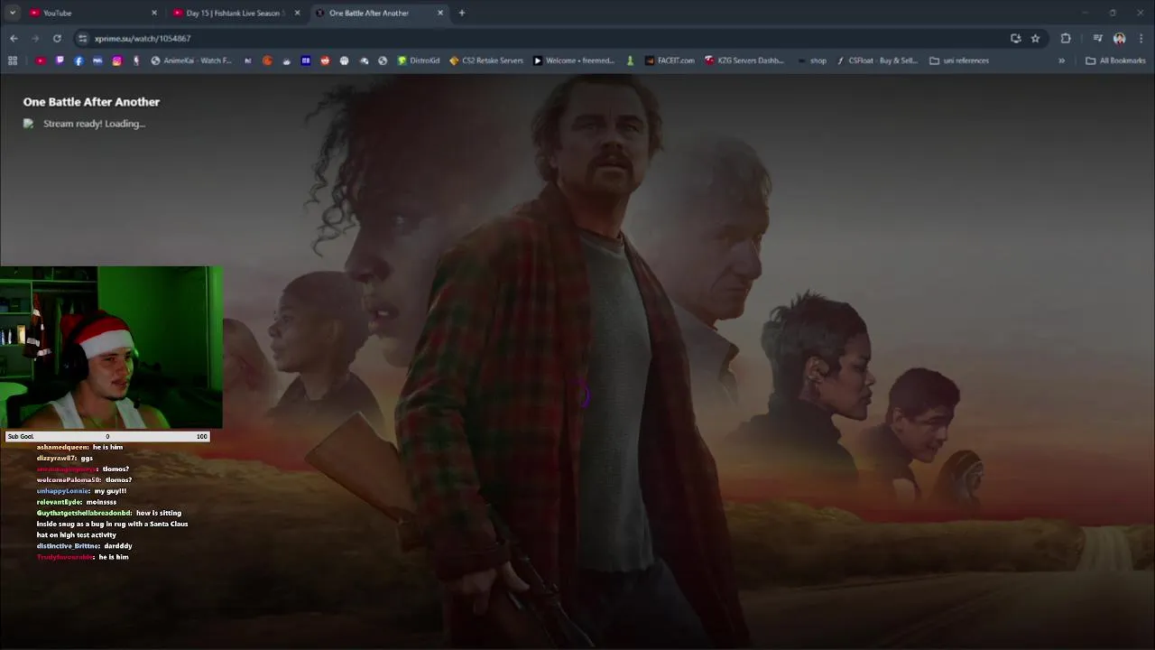Open the Chrome three-dot menu
The height and width of the screenshot is (650, 1155).
pyautogui.click(x=1141, y=38)
